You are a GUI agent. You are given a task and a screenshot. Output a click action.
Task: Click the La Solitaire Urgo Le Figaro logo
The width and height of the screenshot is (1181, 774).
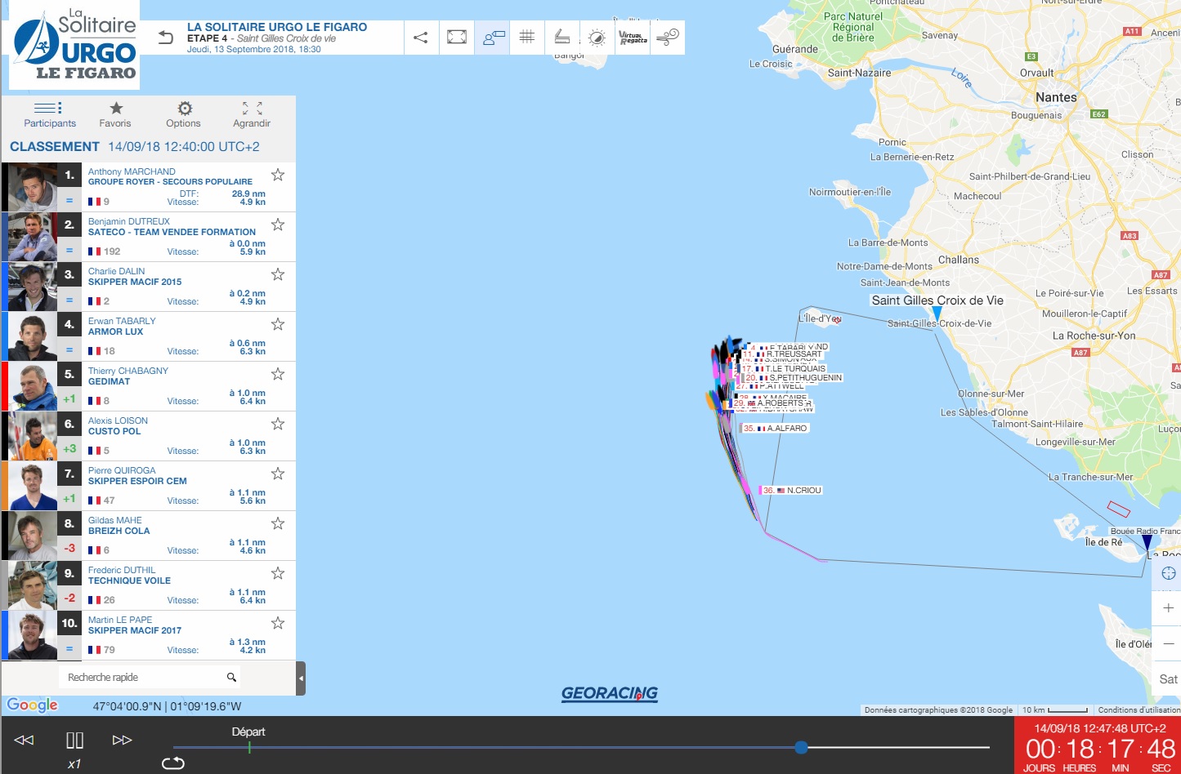tap(74, 44)
